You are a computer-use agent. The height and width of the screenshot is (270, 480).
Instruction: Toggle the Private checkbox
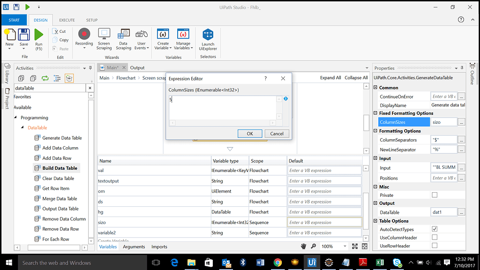coord(434,195)
